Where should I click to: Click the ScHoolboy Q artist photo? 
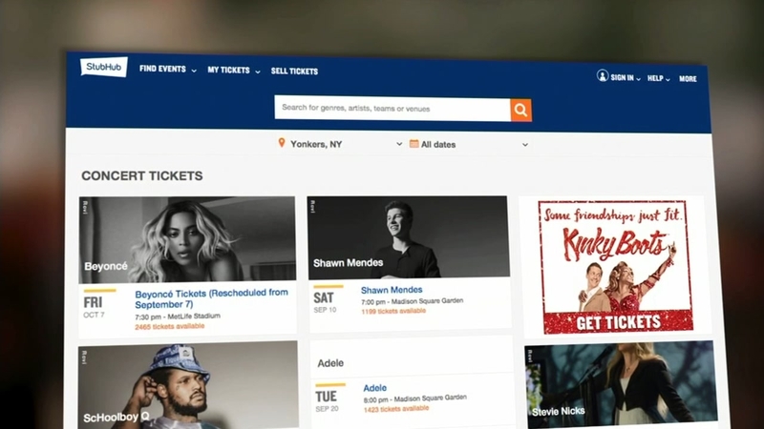click(188, 386)
